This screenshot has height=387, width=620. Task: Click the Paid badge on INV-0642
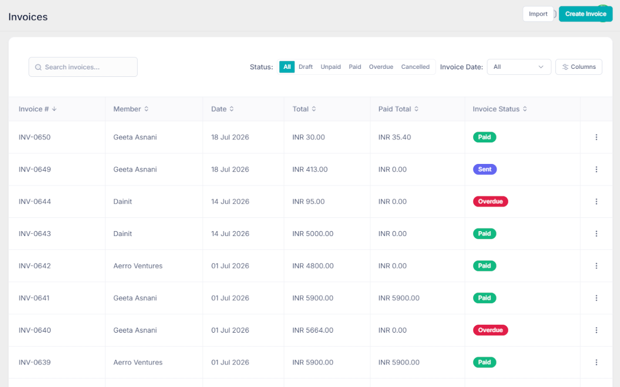484,266
